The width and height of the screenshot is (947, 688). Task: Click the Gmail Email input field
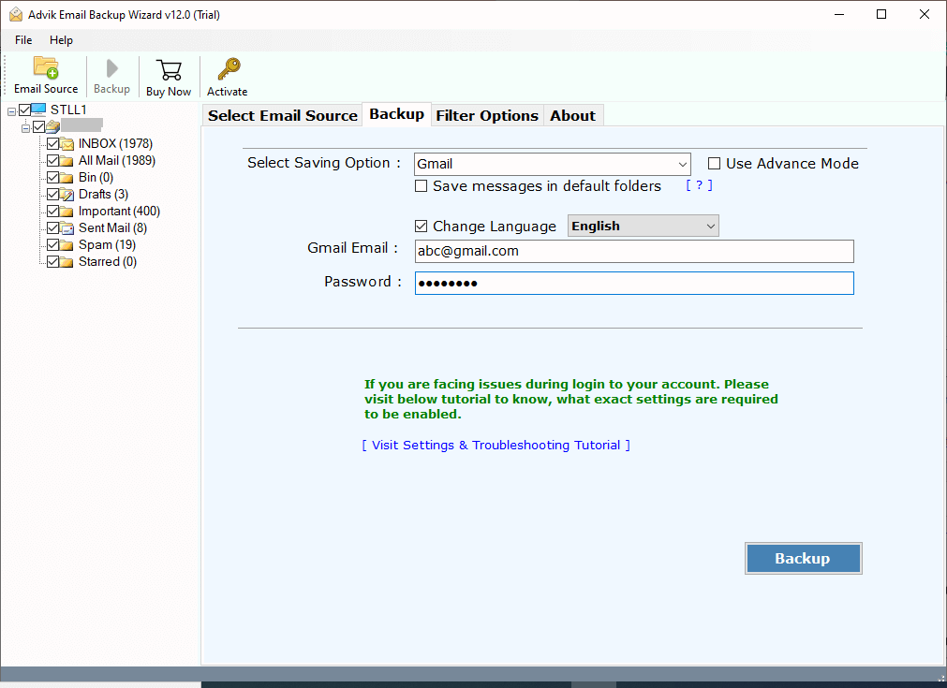click(x=634, y=251)
